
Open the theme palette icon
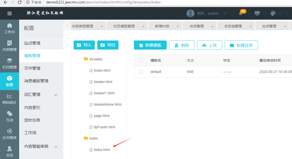273,13
